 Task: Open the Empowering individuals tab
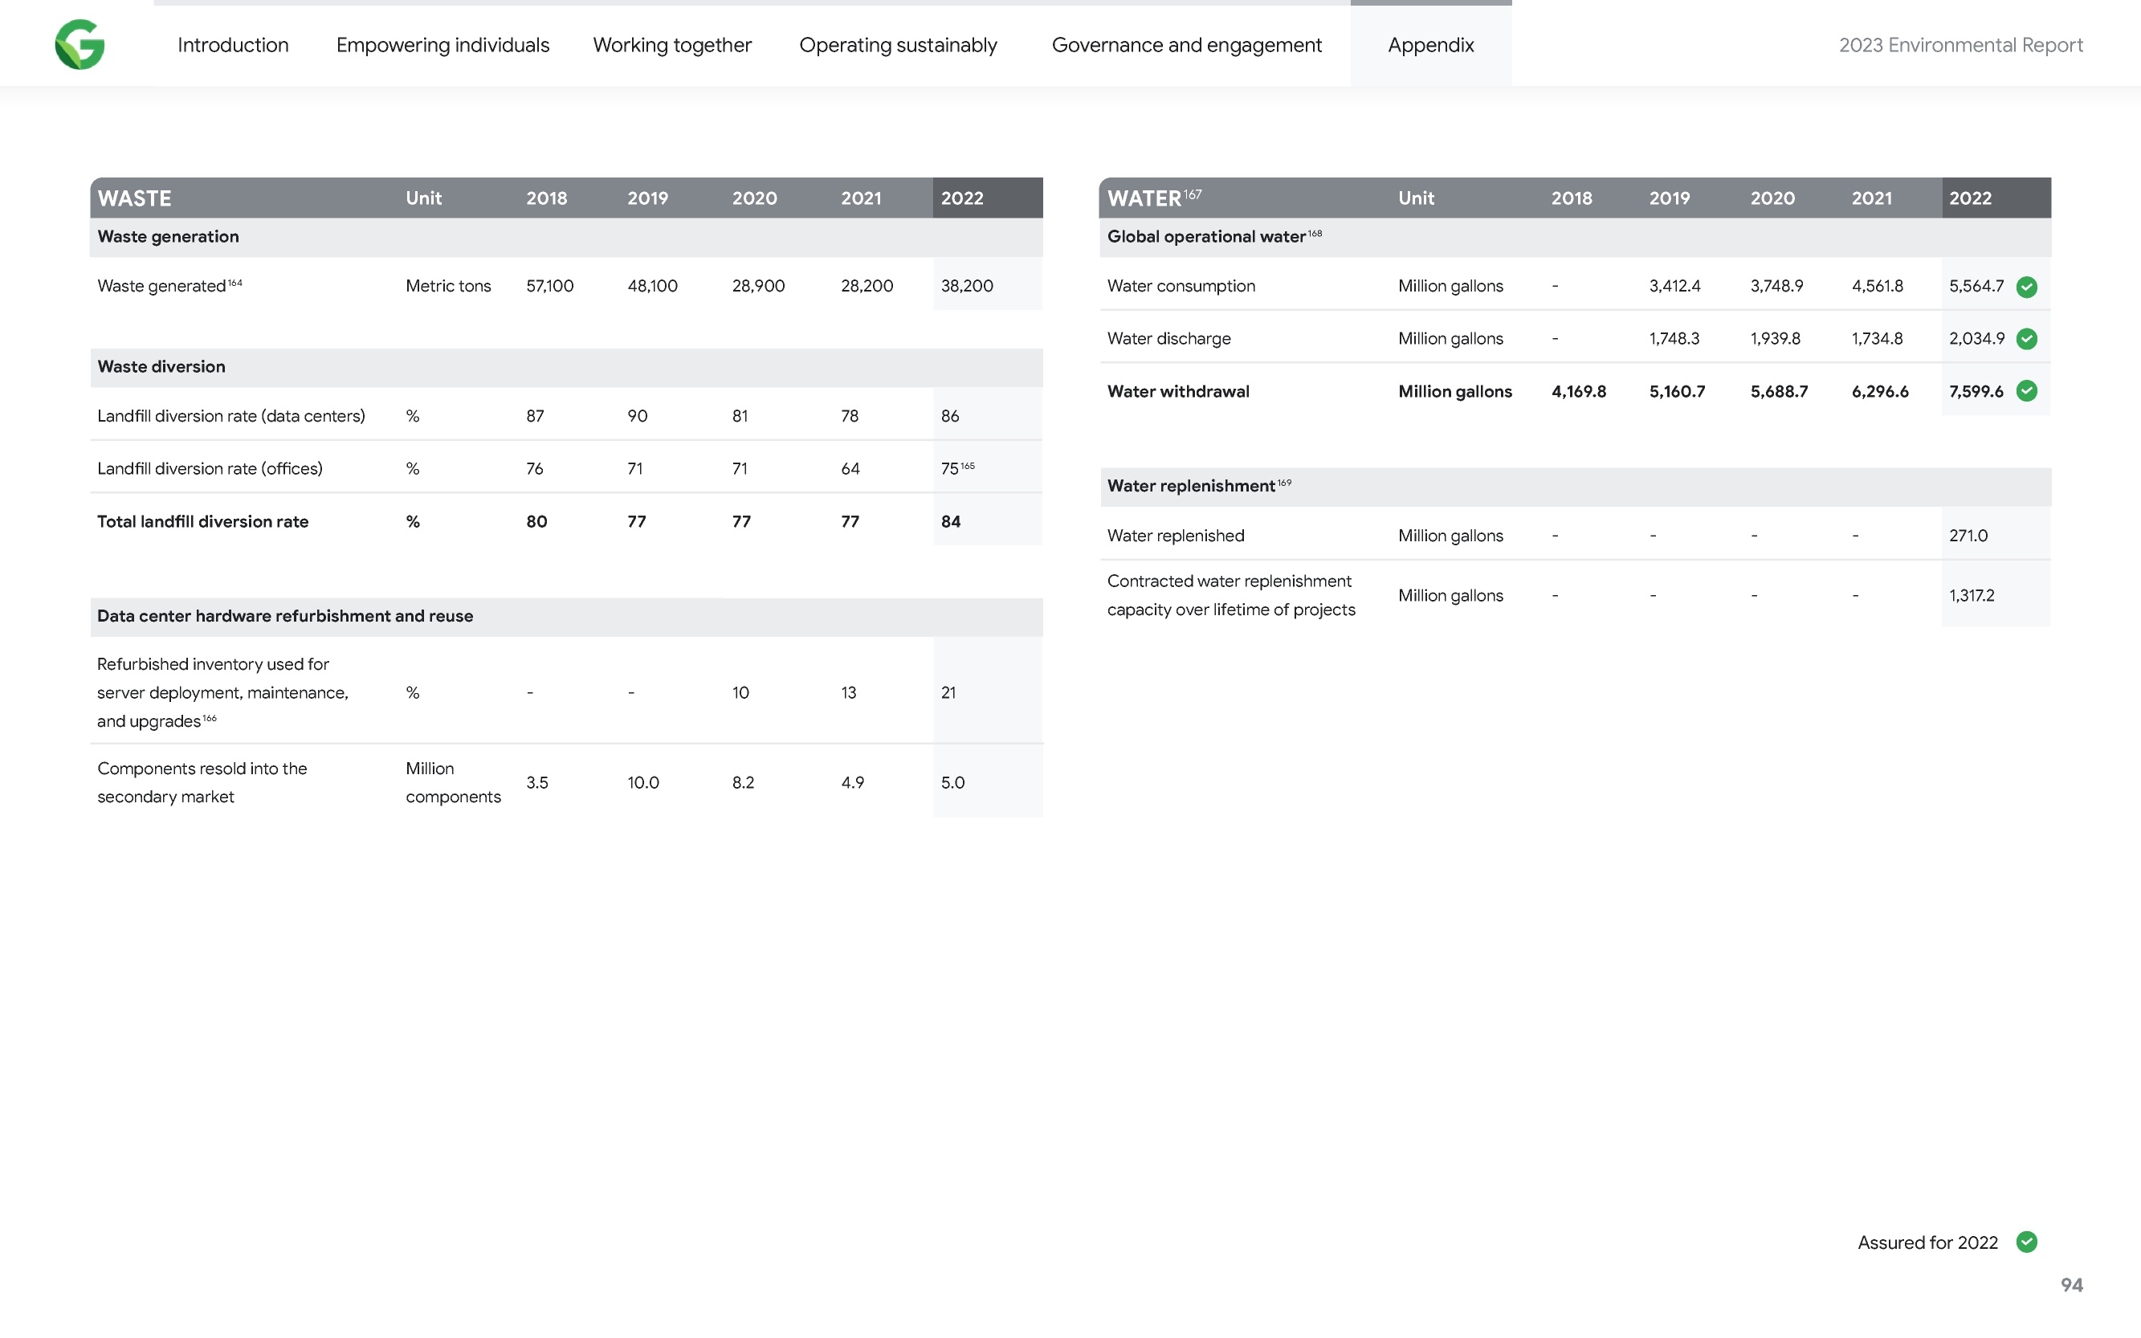(442, 45)
